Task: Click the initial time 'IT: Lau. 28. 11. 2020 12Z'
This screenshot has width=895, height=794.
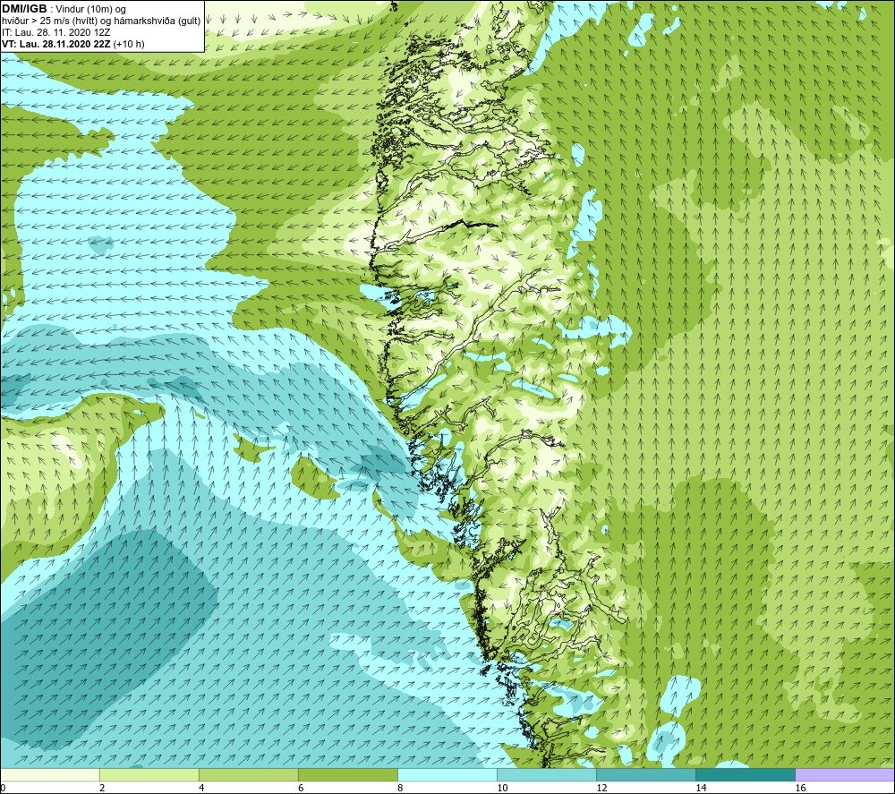Action: pos(55,32)
